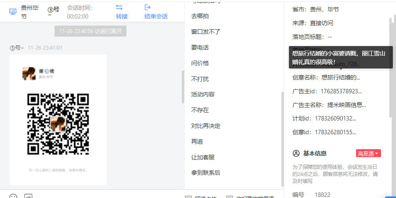The width and height of the screenshot is (396, 198).
Task: Click the chat message list scrollbar
Action: (183, 87)
